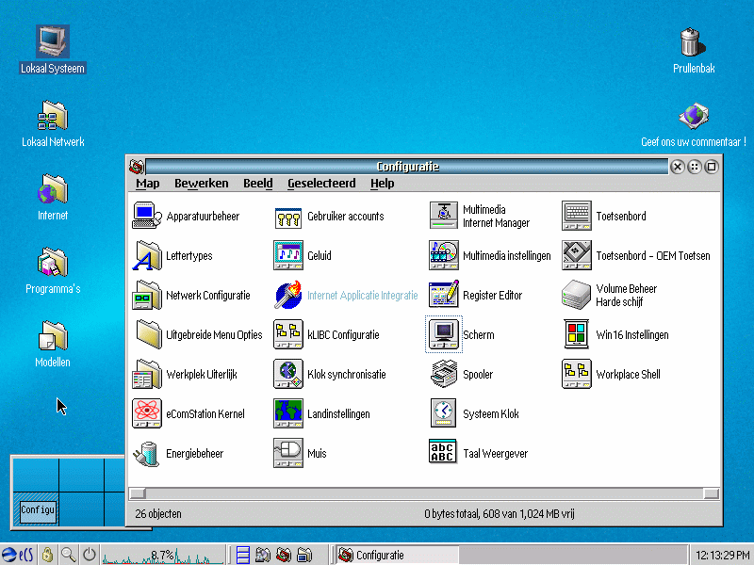Open the Help menu
The height and width of the screenshot is (565, 754).
383,184
